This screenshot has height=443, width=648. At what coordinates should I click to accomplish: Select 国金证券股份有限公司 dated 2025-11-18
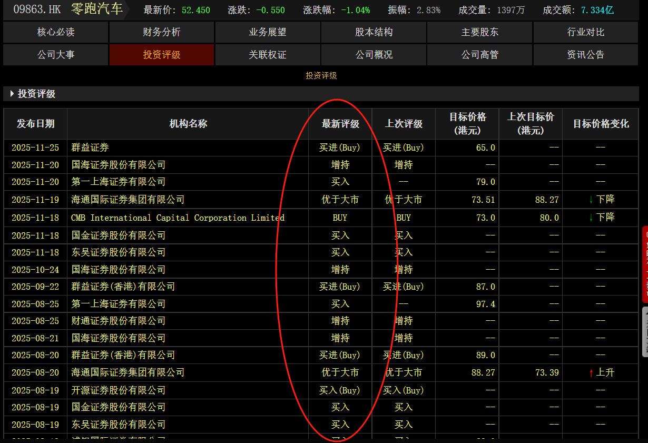click(x=321, y=235)
